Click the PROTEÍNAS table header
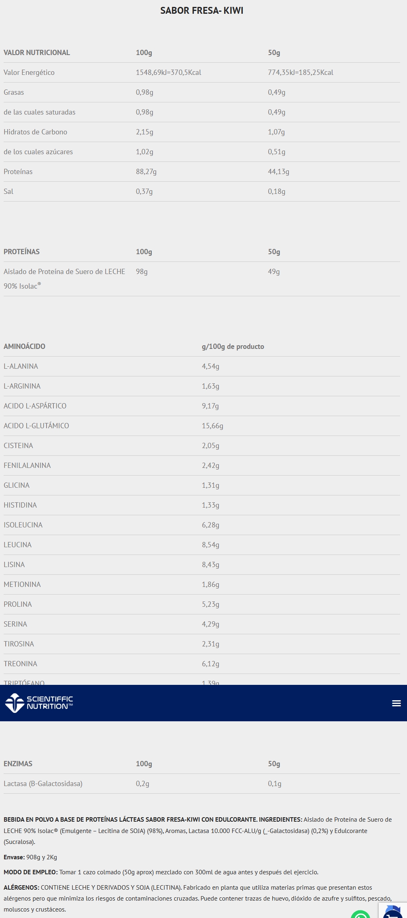This screenshot has height=918, width=407. point(21,252)
